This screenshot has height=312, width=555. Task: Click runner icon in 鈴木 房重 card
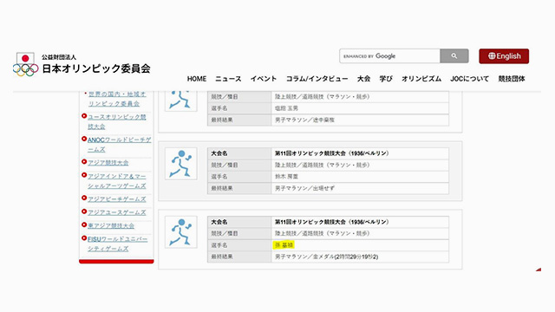pos(181,164)
